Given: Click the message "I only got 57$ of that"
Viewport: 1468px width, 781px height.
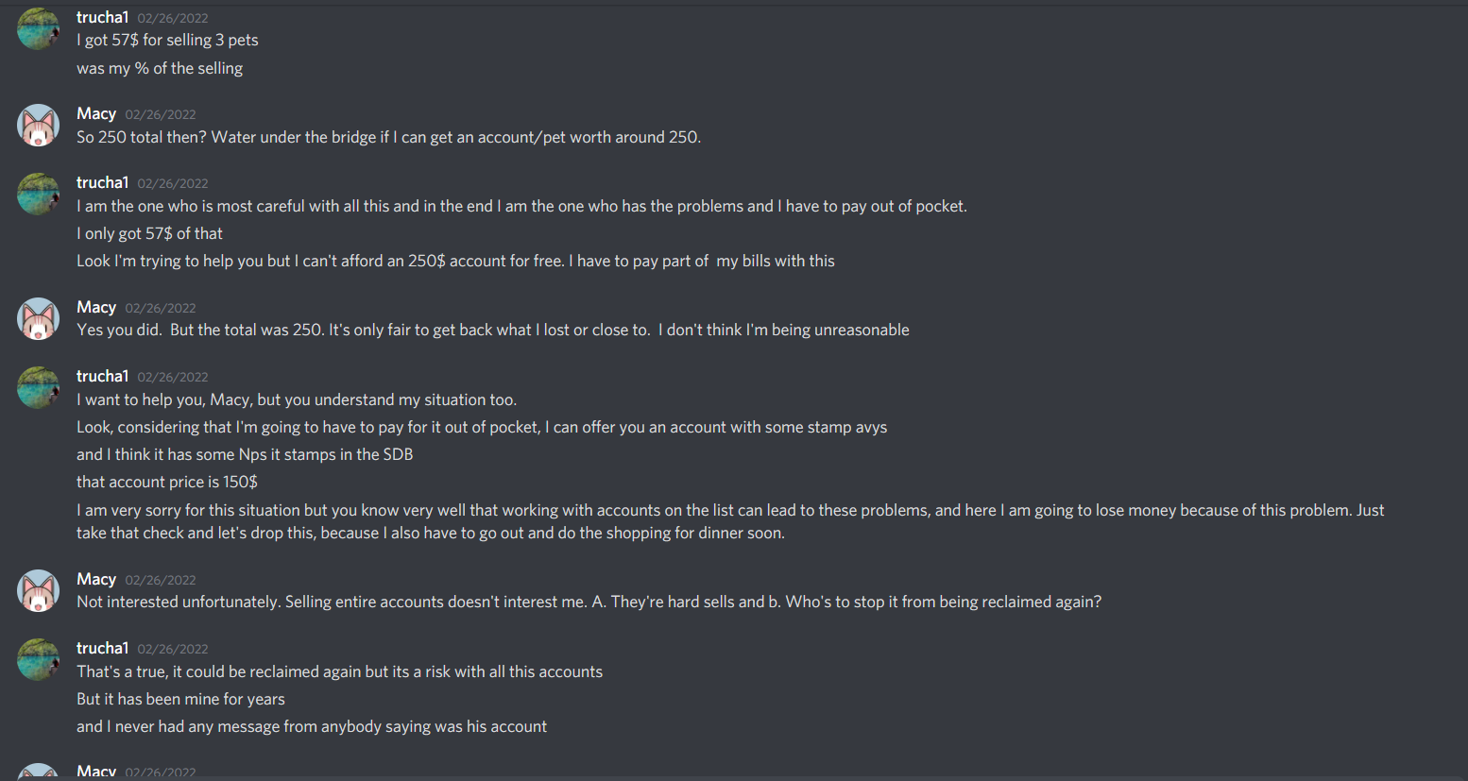Looking at the screenshot, I should click(149, 233).
